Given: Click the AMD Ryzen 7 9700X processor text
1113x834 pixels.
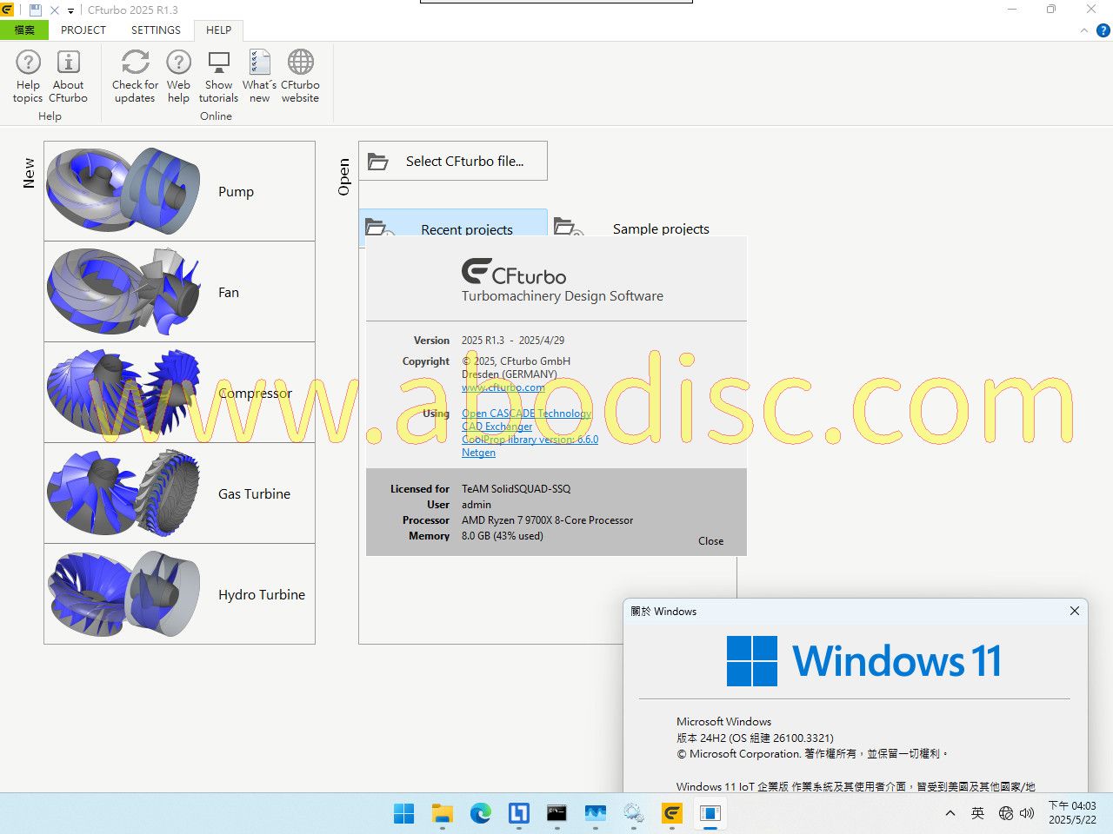Looking at the screenshot, I should [548, 520].
